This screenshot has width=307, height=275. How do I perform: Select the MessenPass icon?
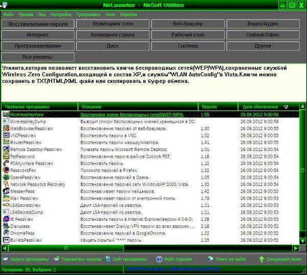(6, 191)
